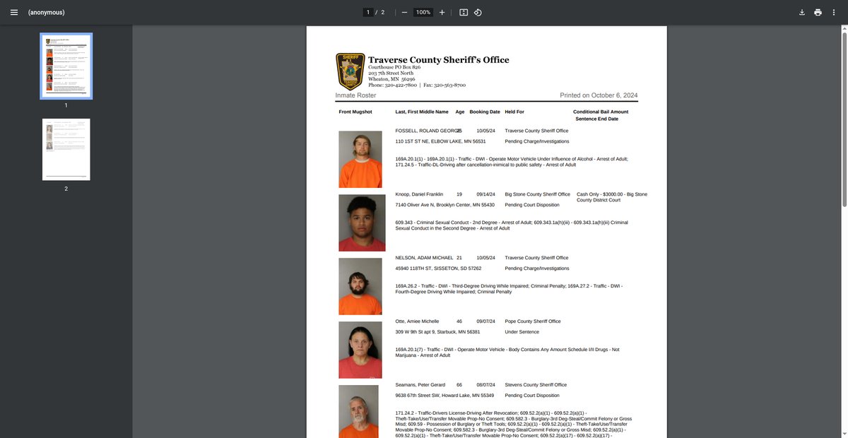The width and height of the screenshot is (848, 438).
Task: Click mugshot of Knoop, Daniel Franklin
Action: pyautogui.click(x=363, y=223)
